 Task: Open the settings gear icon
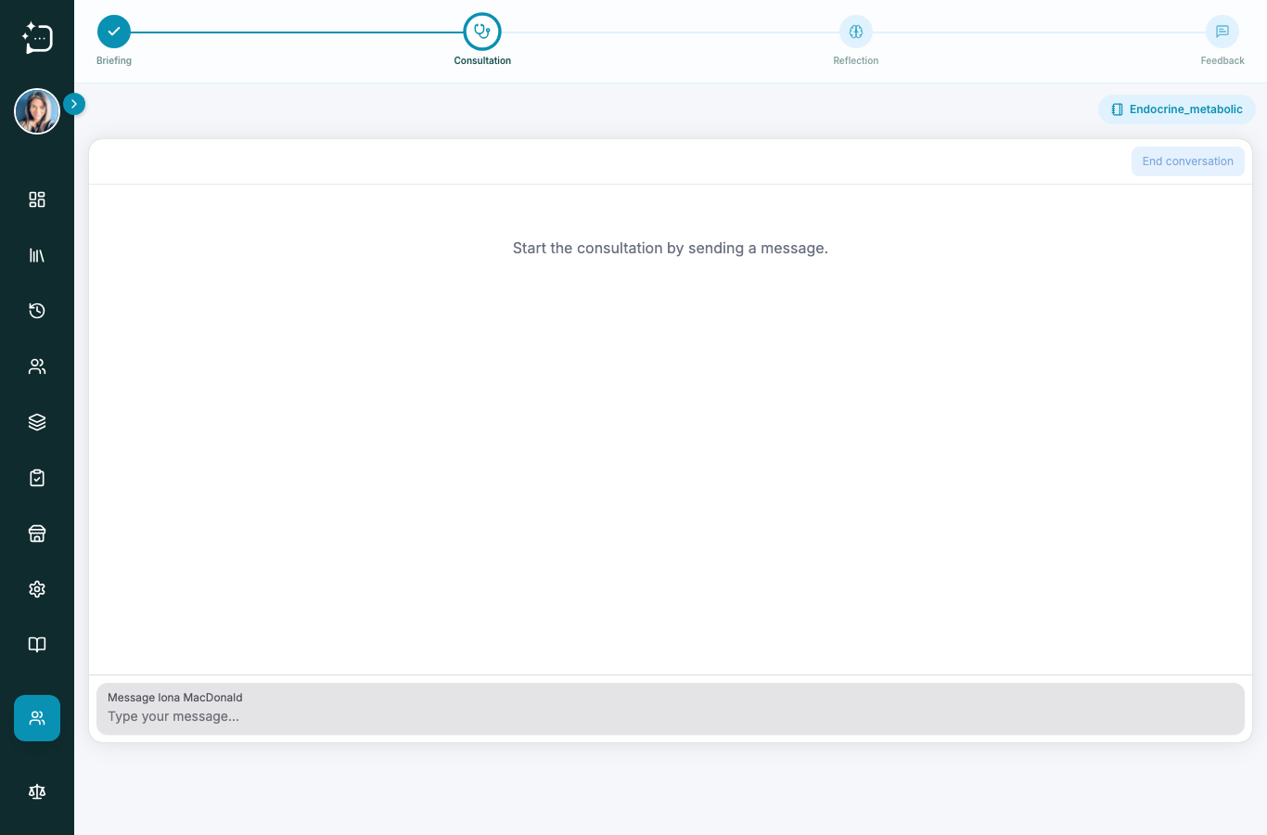click(37, 589)
